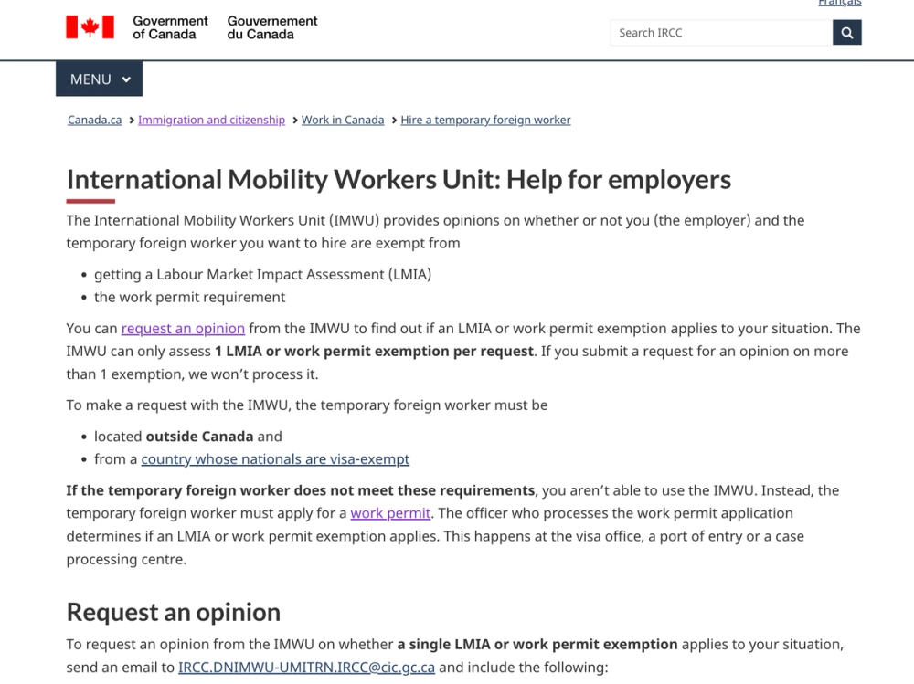Image resolution: width=914 pixels, height=684 pixels.
Task: Open Hire a temporary foreign worker breadcrumb
Action: [485, 120]
